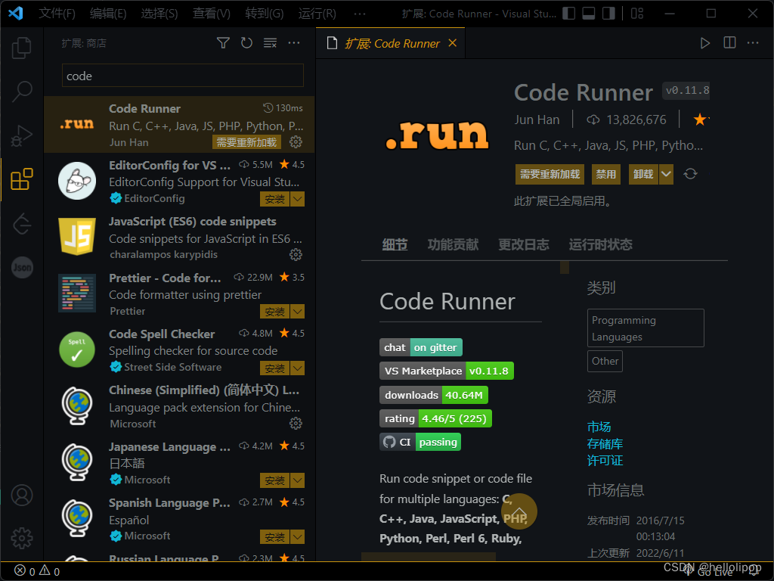Image resolution: width=774 pixels, height=581 pixels.
Task: Click publisher Jun Han link in header
Action: pyautogui.click(x=537, y=120)
